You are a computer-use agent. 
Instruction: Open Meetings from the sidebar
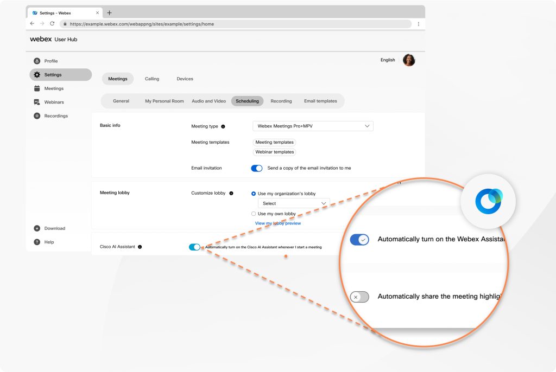pyautogui.click(x=54, y=88)
